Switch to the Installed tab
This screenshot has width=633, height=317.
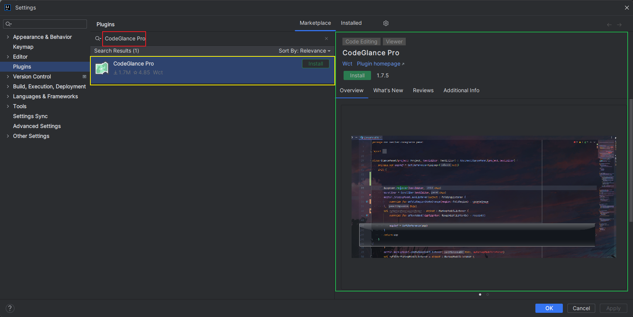point(351,23)
